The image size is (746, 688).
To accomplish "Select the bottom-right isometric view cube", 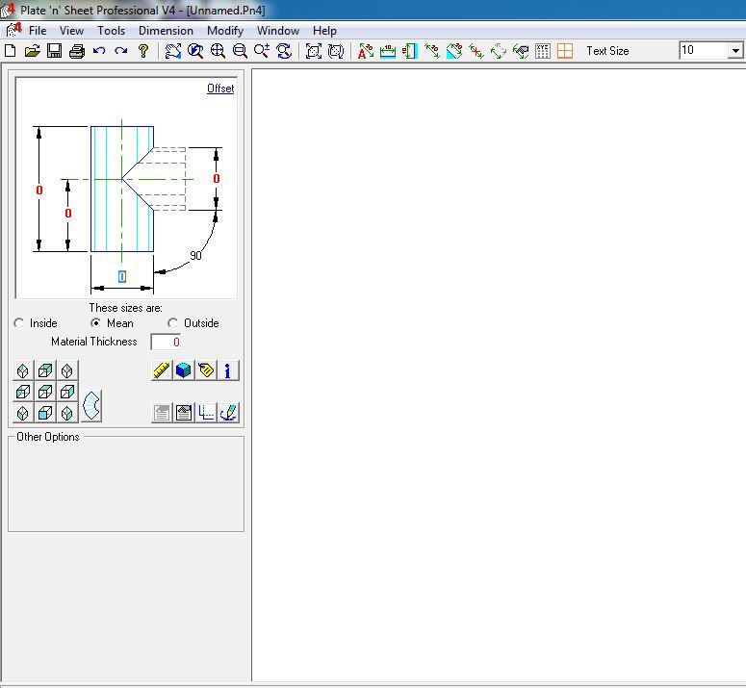I will pos(67,413).
